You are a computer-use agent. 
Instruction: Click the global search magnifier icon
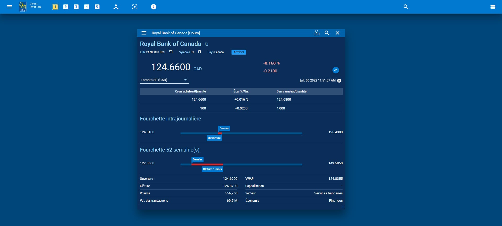click(x=406, y=7)
